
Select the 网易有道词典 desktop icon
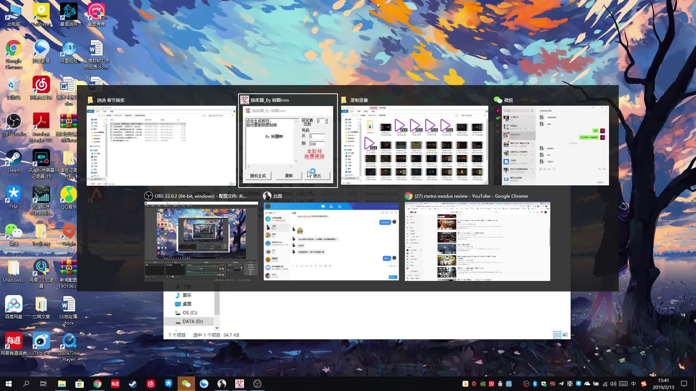tap(14, 344)
